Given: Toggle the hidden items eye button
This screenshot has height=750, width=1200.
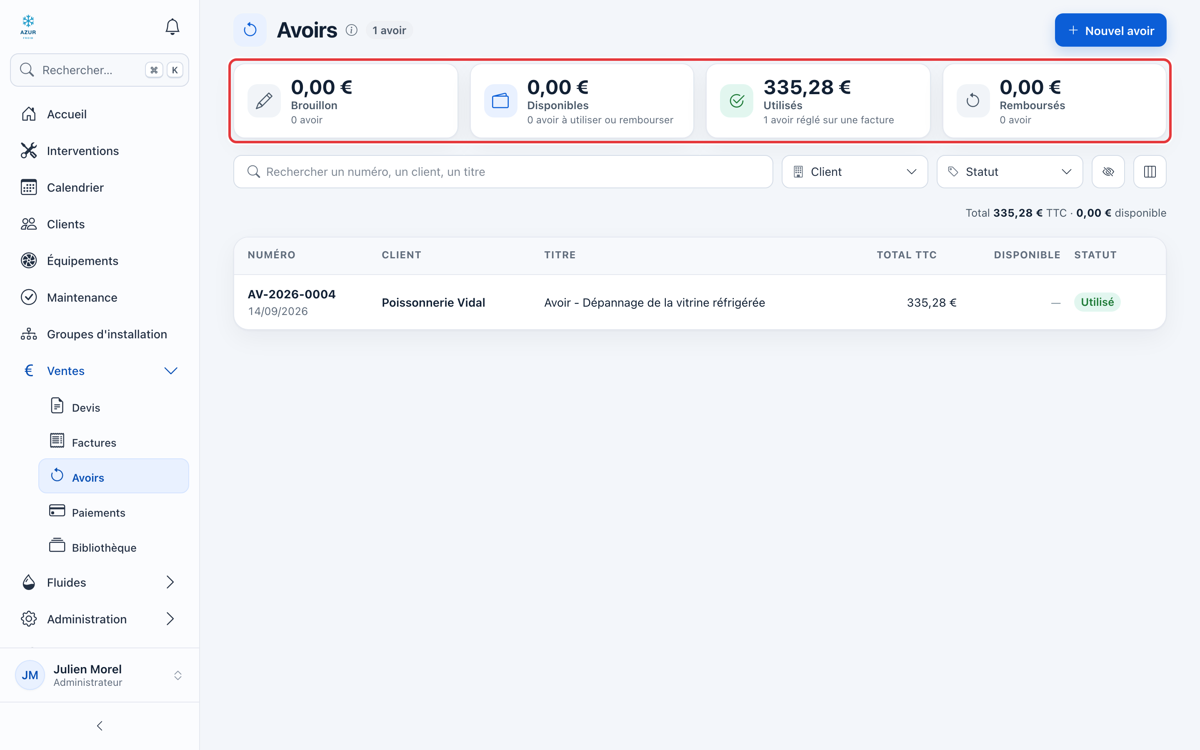Looking at the screenshot, I should click(x=1108, y=172).
